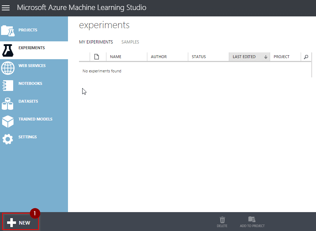Click the Trained Models cube icon
Image resolution: width=316 pixels, height=231 pixels.
[8, 122]
